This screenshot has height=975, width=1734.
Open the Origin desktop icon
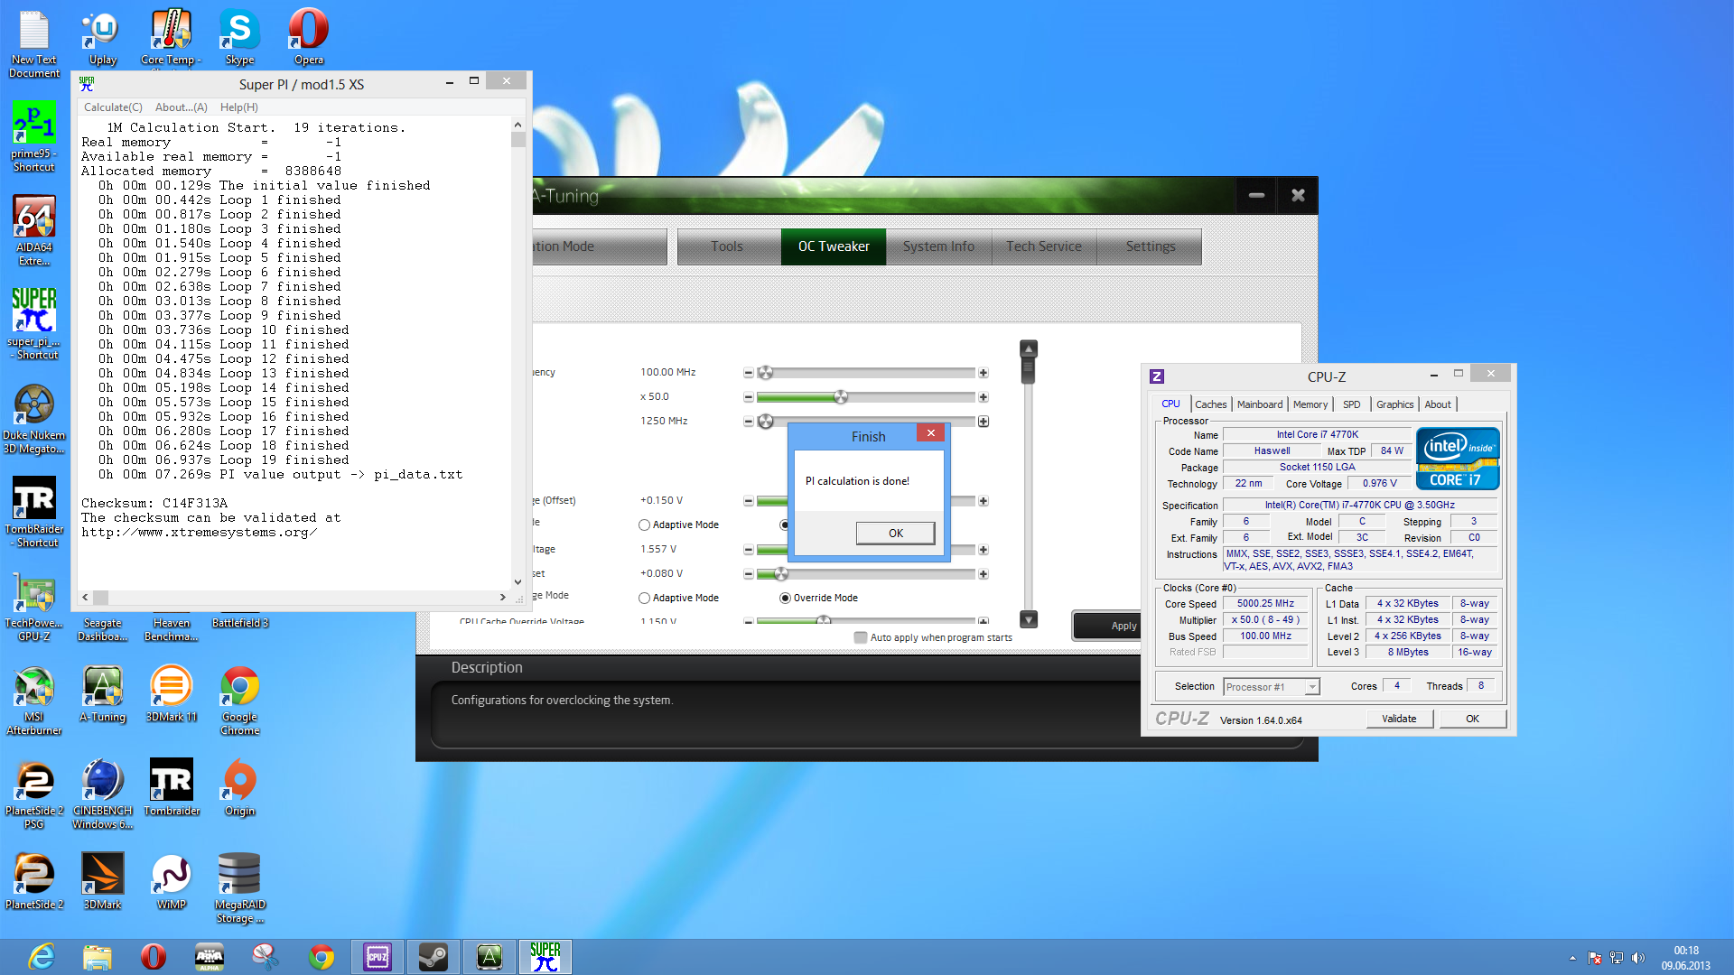click(239, 787)
